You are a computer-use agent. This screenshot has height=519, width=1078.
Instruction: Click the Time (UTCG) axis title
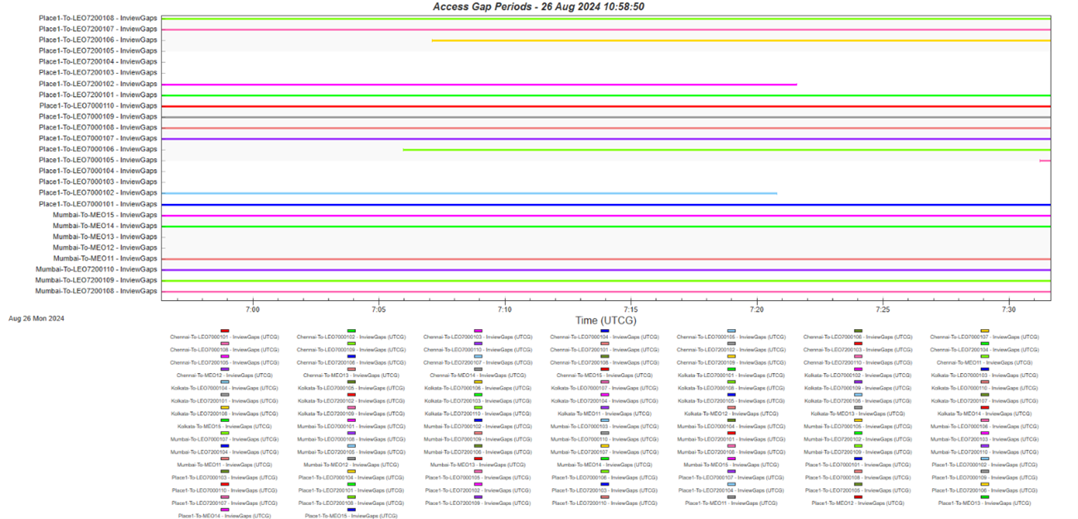pyautogui.click(x=607, y=320)
